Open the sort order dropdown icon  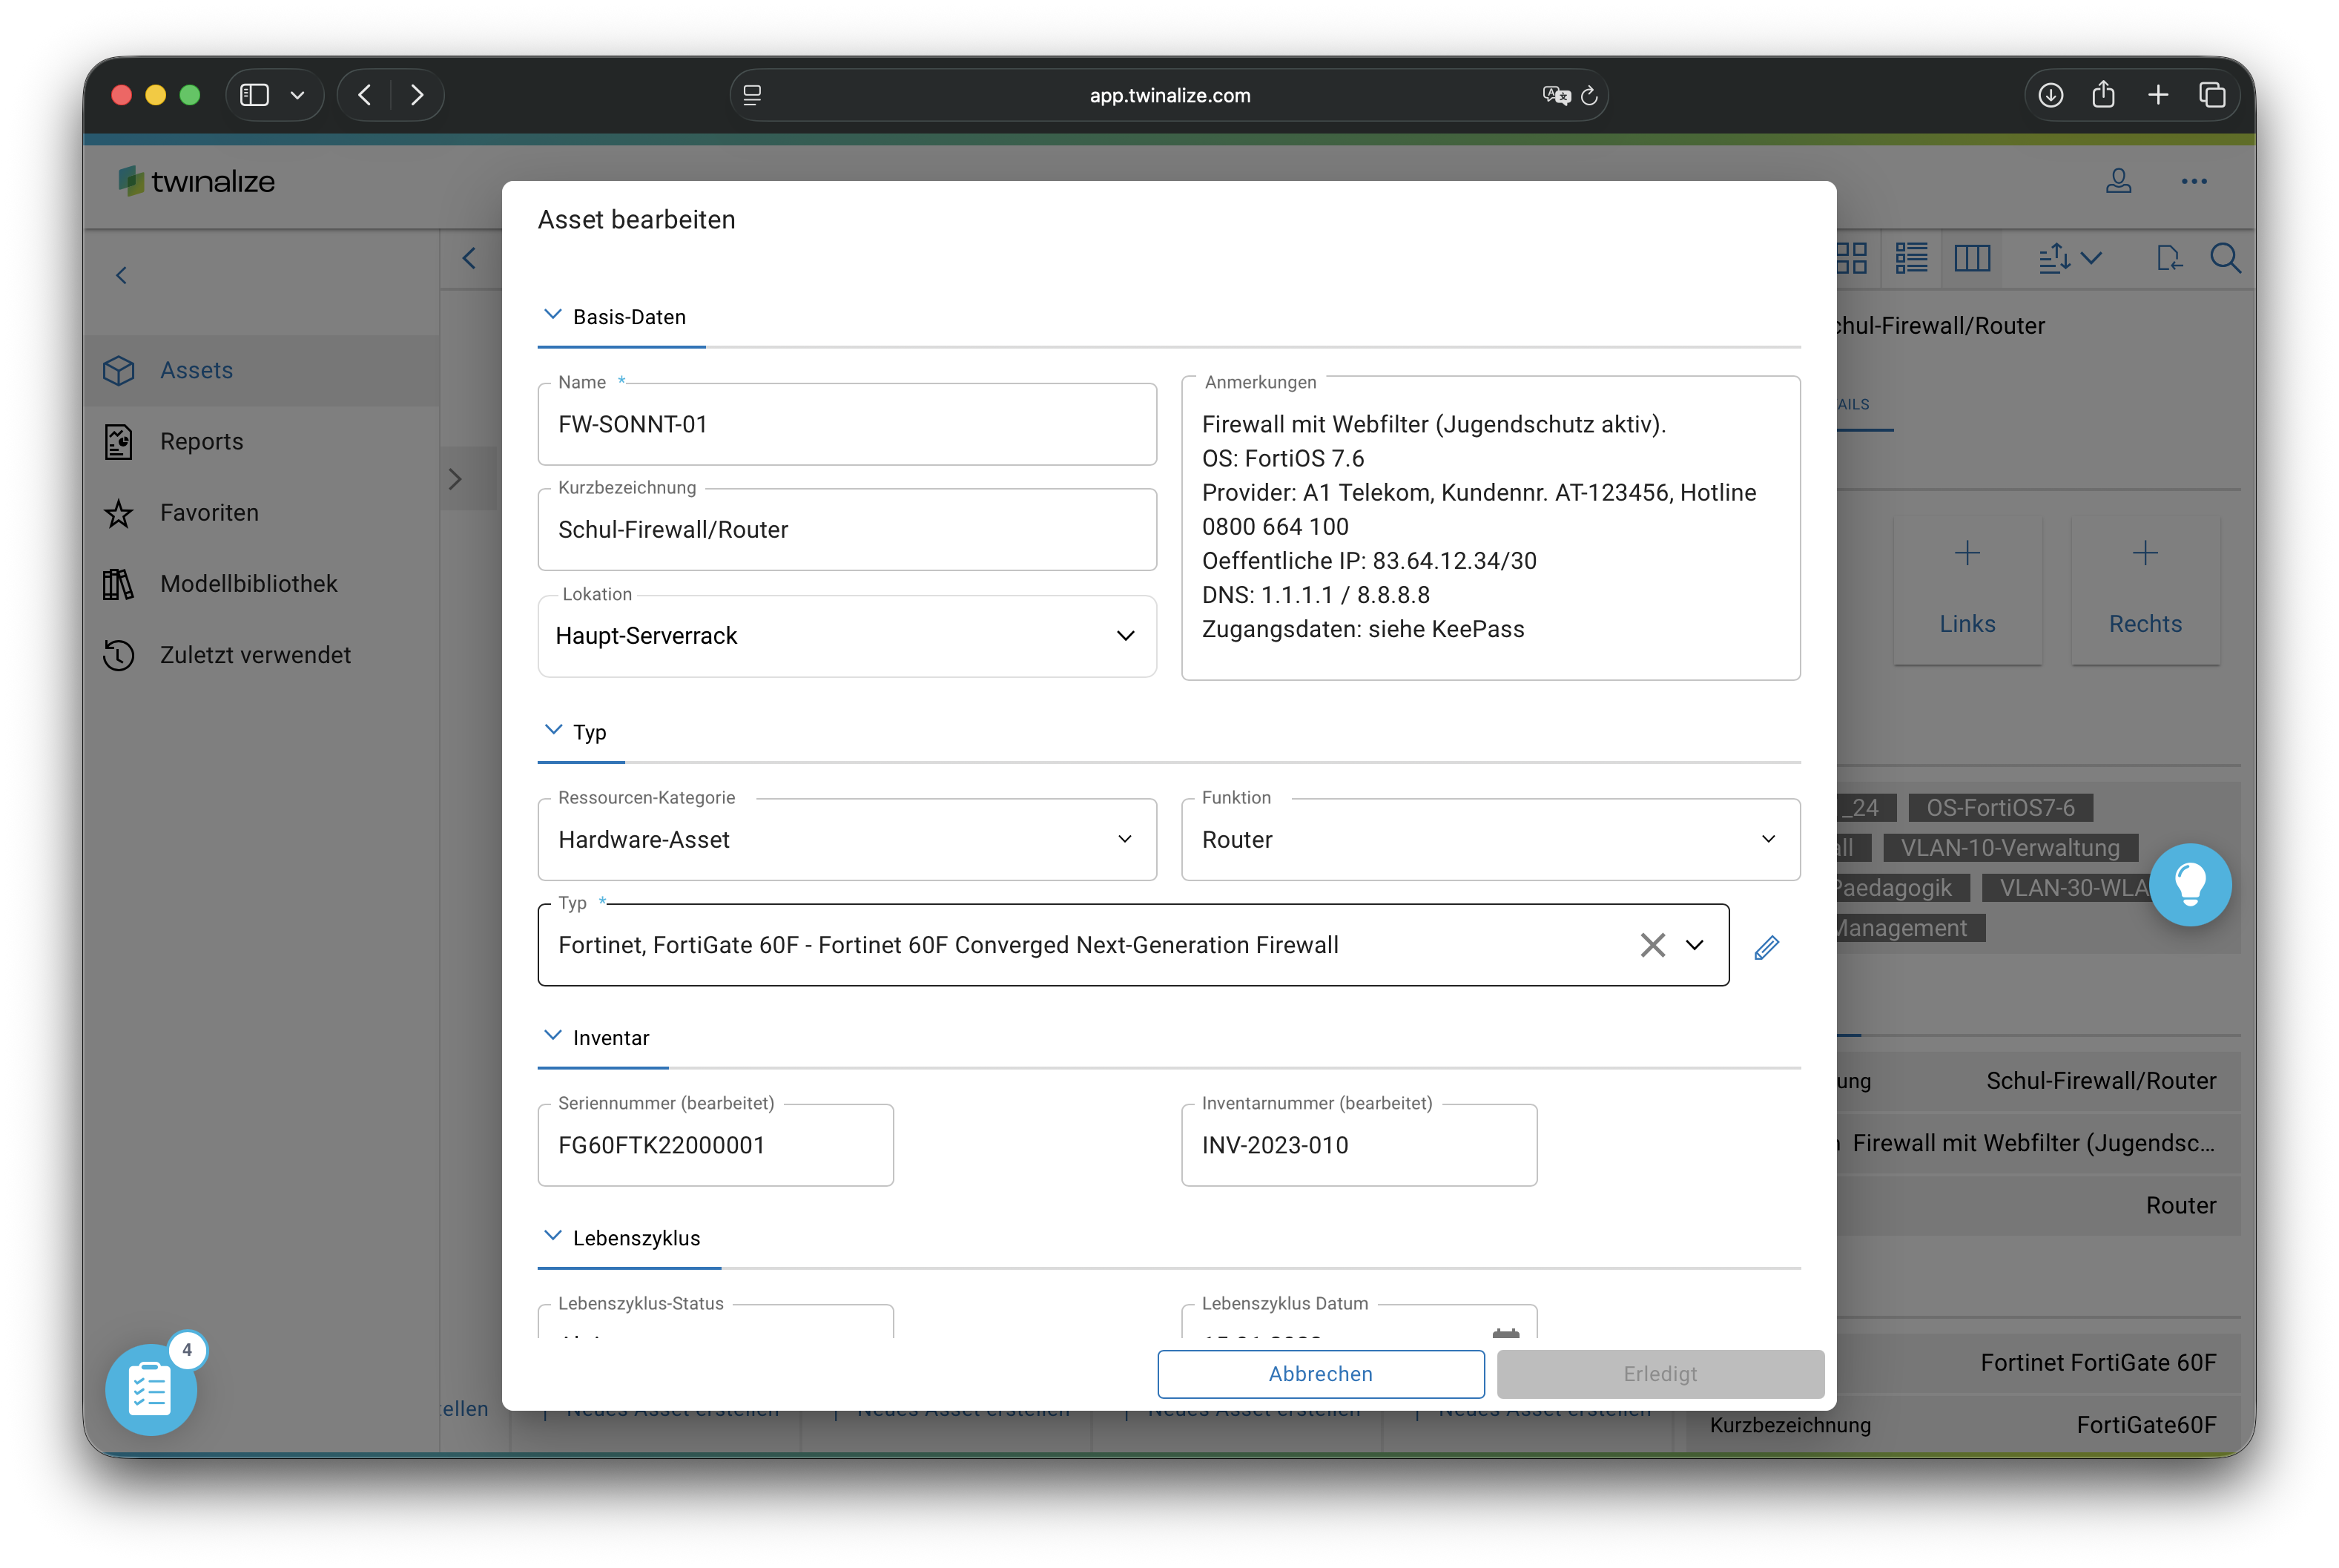click(2069, 258)
